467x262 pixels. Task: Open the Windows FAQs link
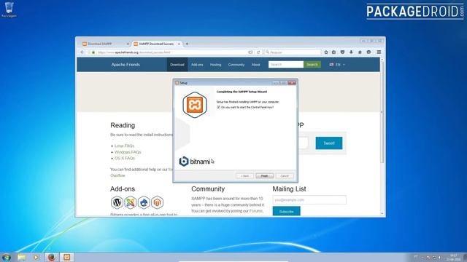click(128, 152)
